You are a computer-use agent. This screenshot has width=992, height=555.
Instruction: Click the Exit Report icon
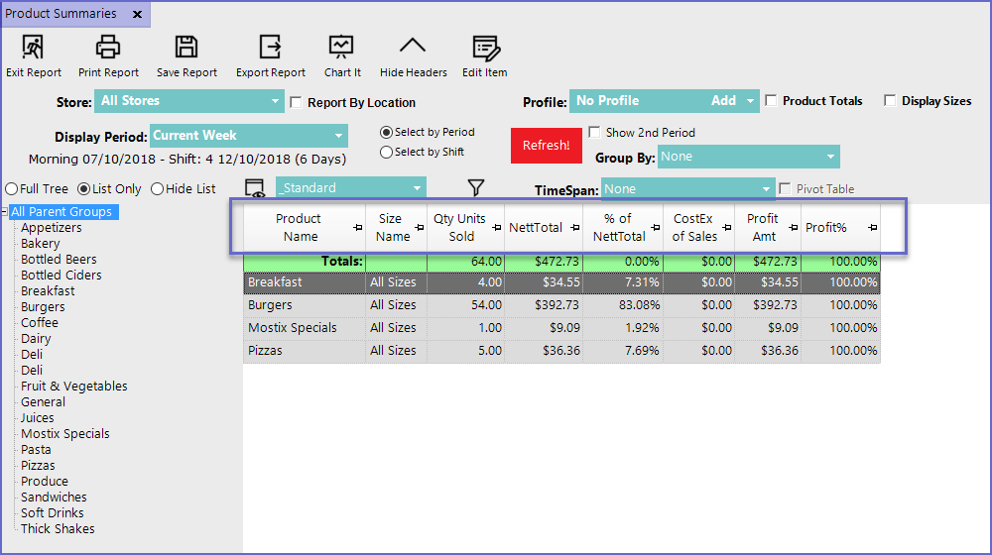[x=33, y=47]
